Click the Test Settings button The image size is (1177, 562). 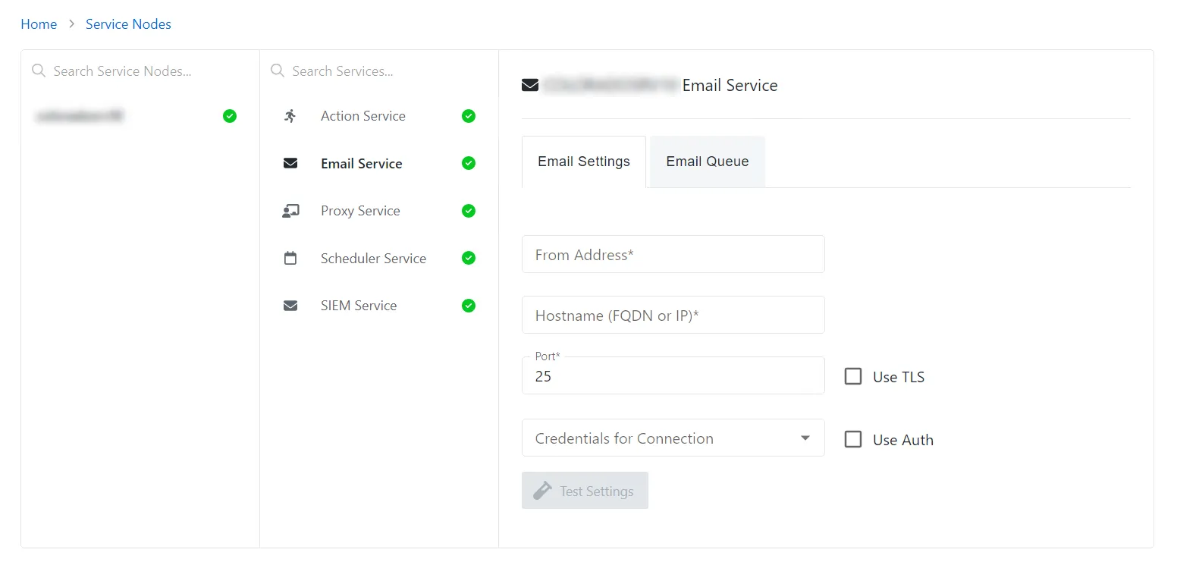coord(585,491)
